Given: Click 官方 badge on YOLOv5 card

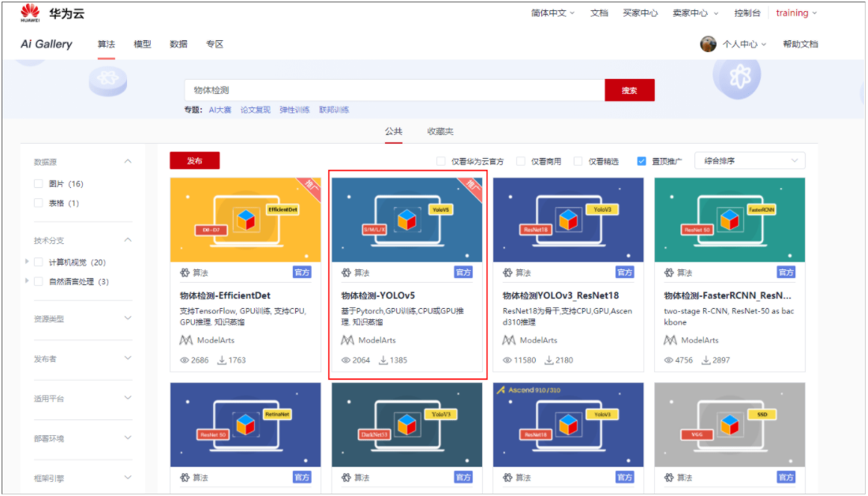Looking at the screenshot, I should click(x=463, y=272).
